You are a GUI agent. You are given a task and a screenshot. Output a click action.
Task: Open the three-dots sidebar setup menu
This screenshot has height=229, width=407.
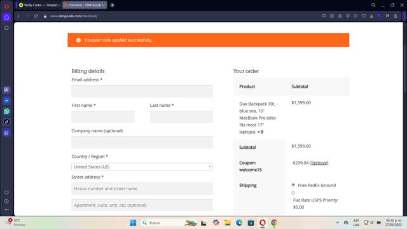pyautogui.click(x=6, y=209)
